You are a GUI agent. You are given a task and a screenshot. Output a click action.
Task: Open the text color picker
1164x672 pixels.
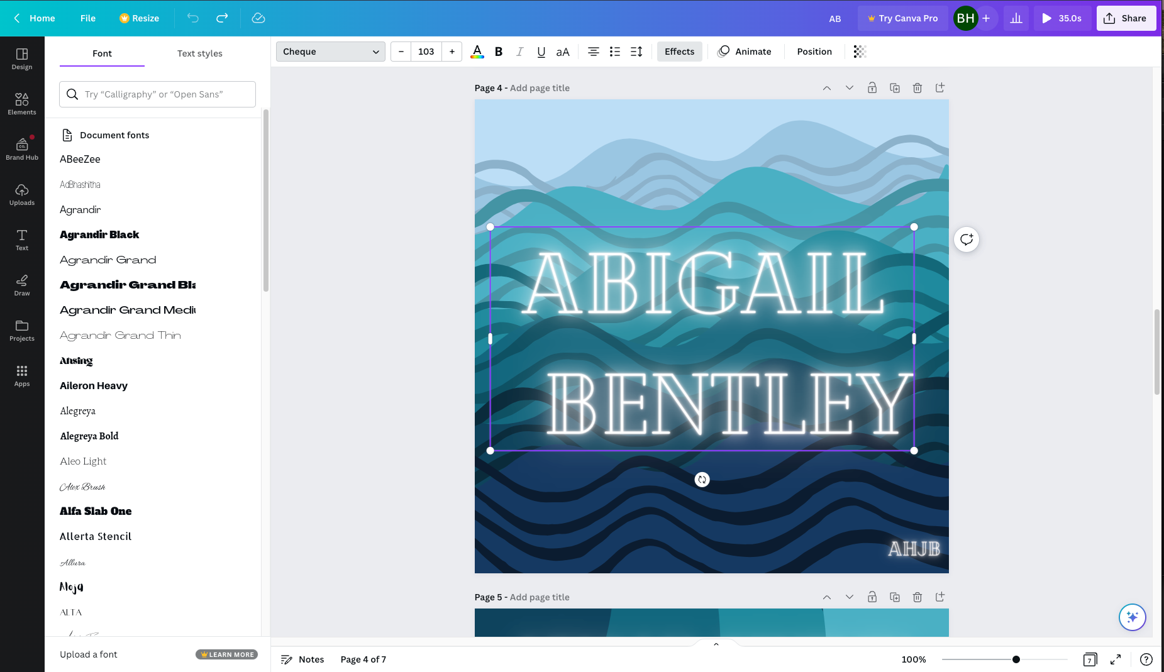(x=477, y=52)
